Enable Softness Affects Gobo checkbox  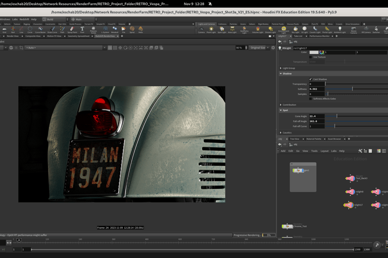coord(311,99)
